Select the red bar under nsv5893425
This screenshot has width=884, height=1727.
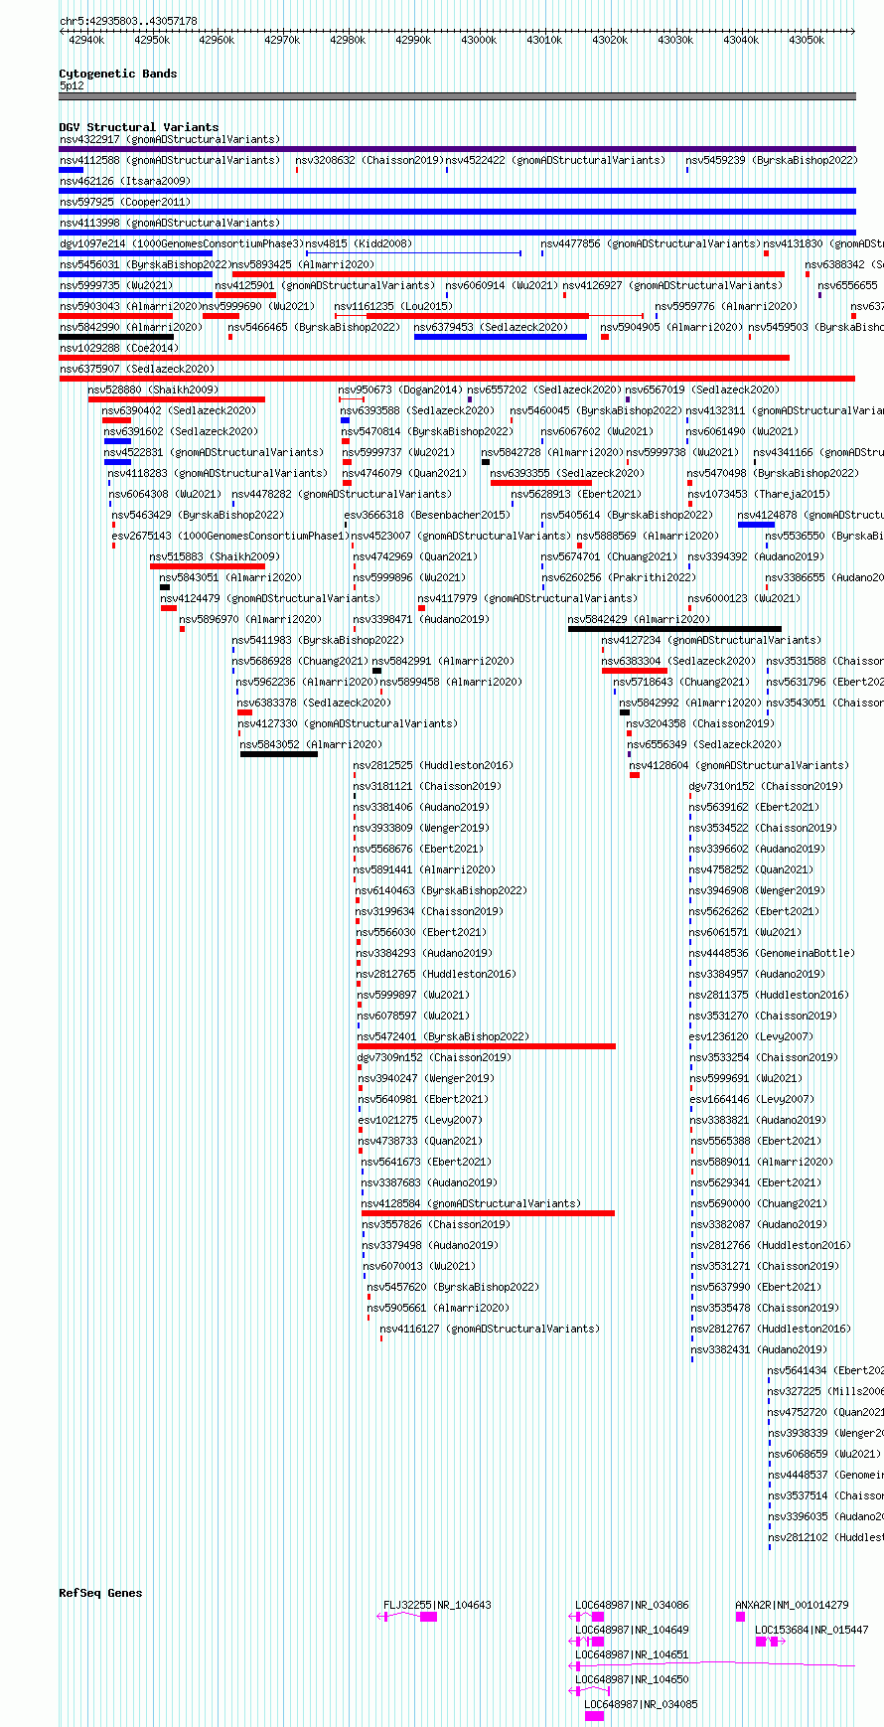click(x=508, y=274)
